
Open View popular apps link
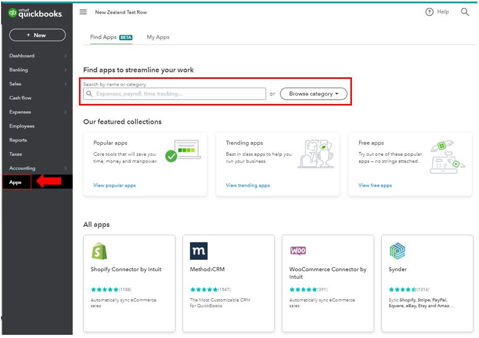114,185
